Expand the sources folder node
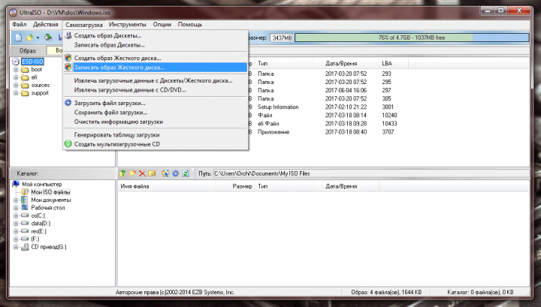Viewport: 541px width, 307px height. pyautogui.click(x=16, y=85)
